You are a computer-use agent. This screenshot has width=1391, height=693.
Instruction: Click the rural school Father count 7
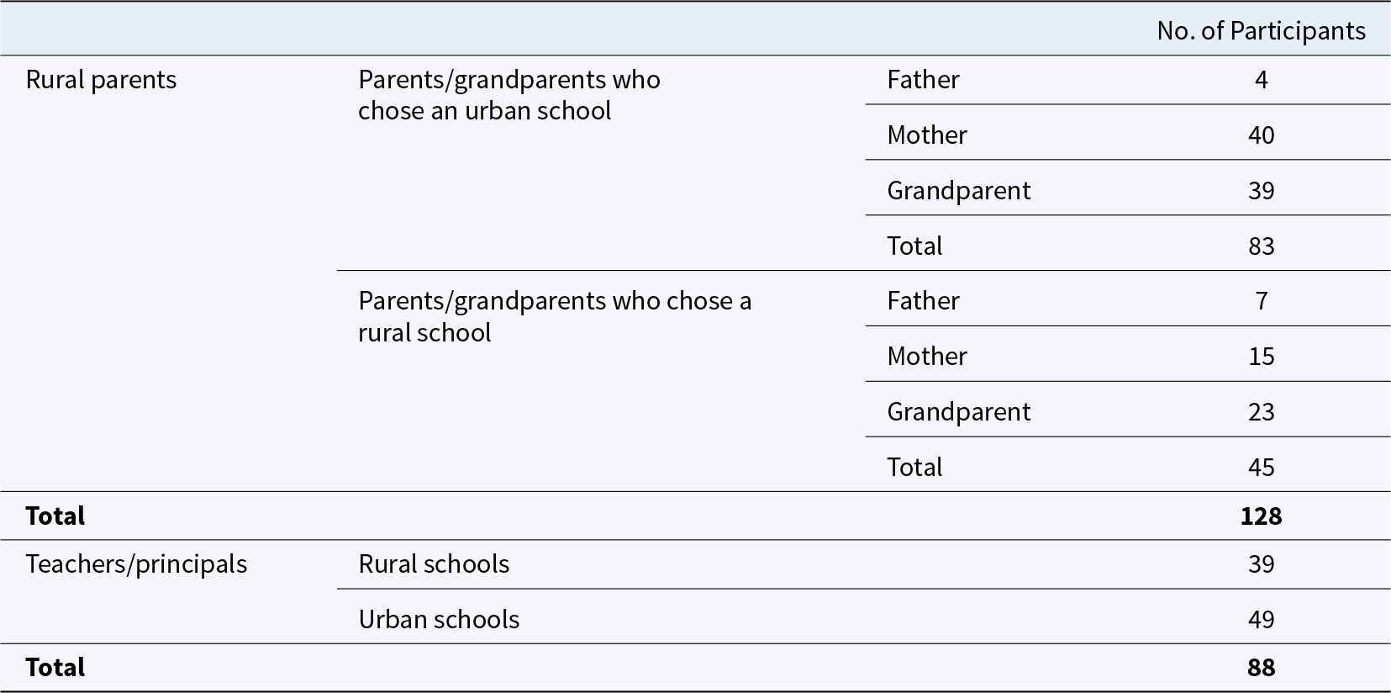[x=1261, y=301]
